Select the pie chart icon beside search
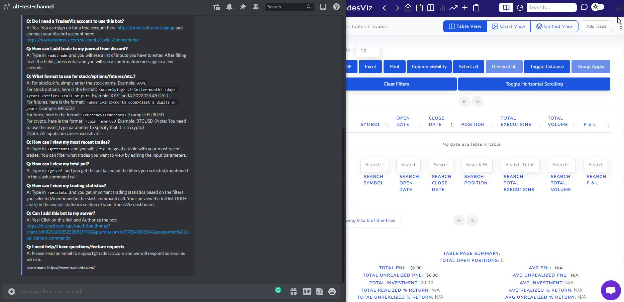Image resolution: width=624 pixels, height=302 pixels. click(x=520, y=7)
